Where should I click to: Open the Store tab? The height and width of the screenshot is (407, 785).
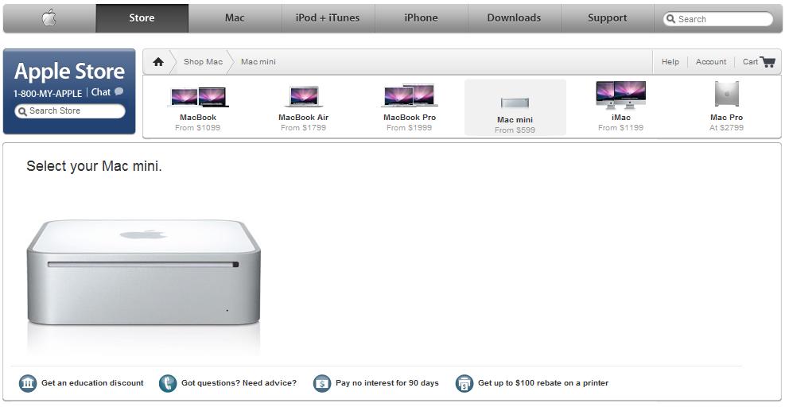click(x=142, y=18)
